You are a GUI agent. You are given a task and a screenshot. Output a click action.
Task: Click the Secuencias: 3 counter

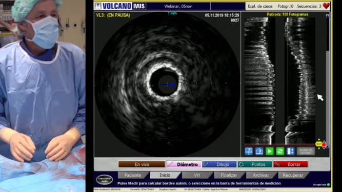(x=309, y=6)
